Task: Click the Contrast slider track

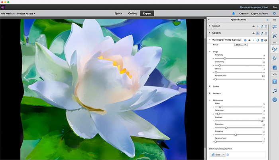Action: pos(238,121)
